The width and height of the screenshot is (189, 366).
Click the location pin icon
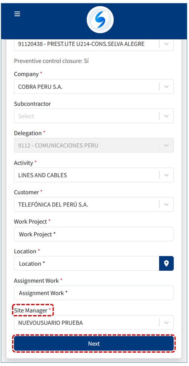pyautogui.click(x=166, y=264)
